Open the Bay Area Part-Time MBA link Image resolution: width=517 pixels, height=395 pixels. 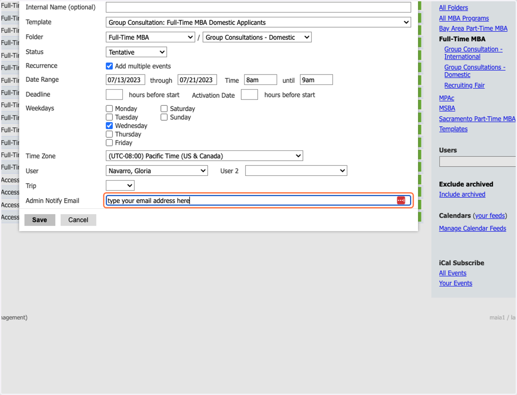click(x=473, y=28)
